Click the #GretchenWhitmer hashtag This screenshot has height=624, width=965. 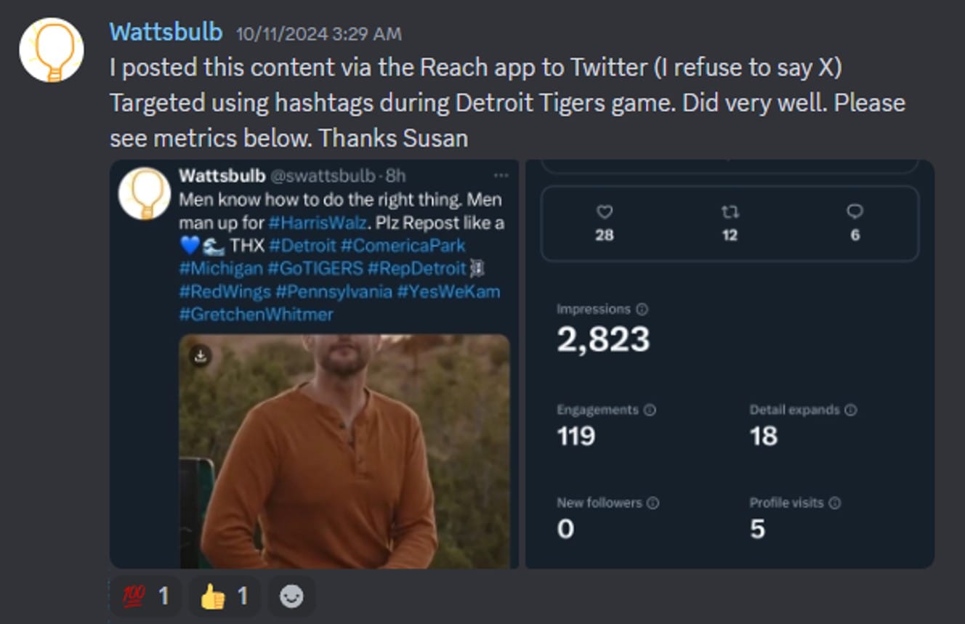pyautogui.click(x=256, y=314)
